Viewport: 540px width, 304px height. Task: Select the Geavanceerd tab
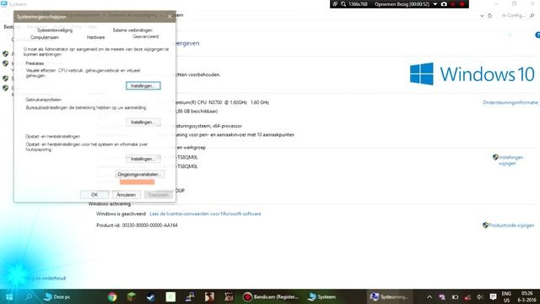click(x=146, y=36)
